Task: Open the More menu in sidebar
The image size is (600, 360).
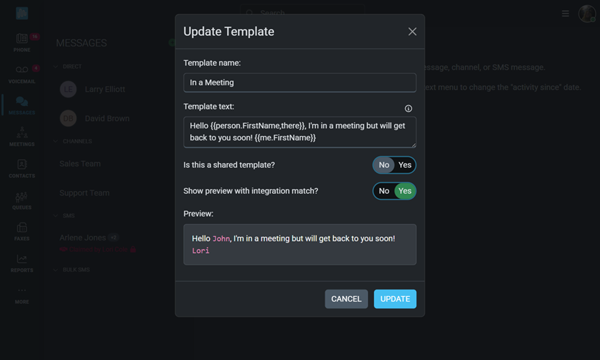Action: pyautogui.click(x=22, y=293)
